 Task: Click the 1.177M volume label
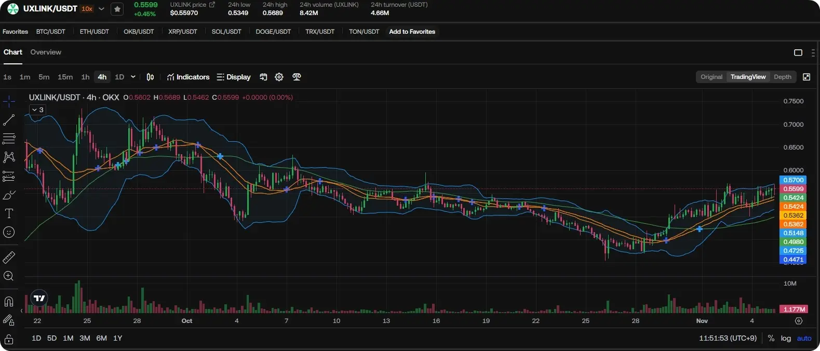click(794, 309)
